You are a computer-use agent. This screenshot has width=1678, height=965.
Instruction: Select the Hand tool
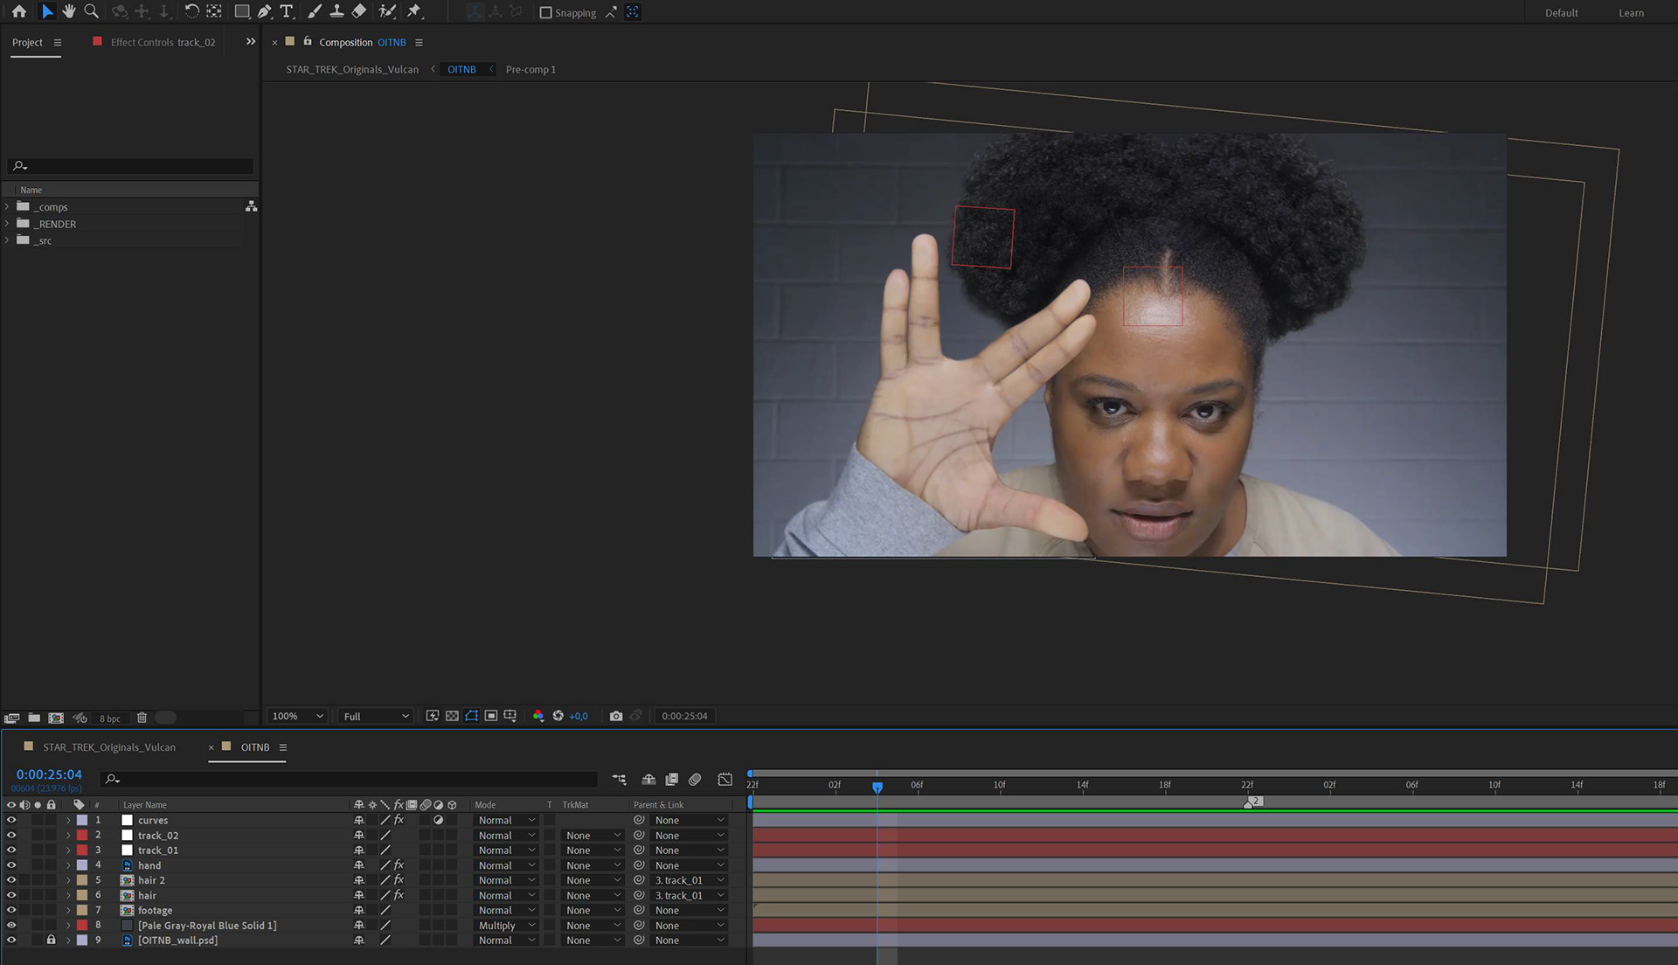click(x=68, y=11)
